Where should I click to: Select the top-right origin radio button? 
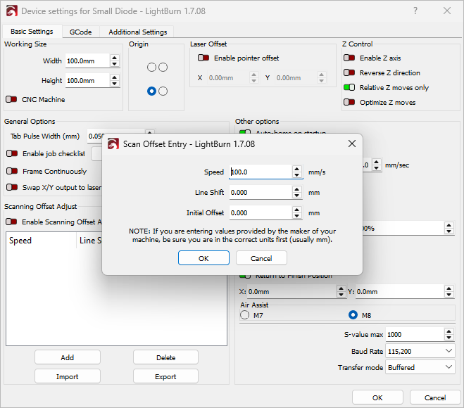tap(163, 68)
